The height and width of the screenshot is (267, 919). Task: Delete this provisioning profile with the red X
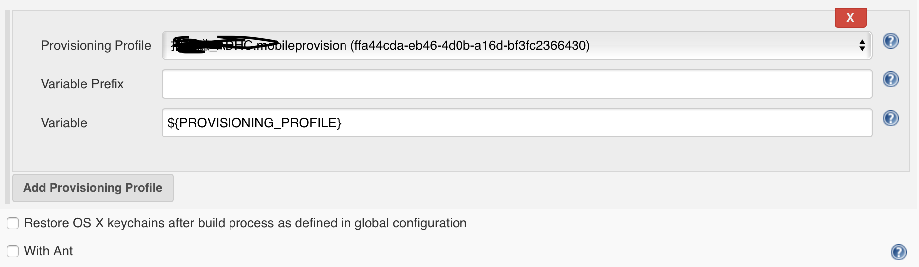point(850,18)
